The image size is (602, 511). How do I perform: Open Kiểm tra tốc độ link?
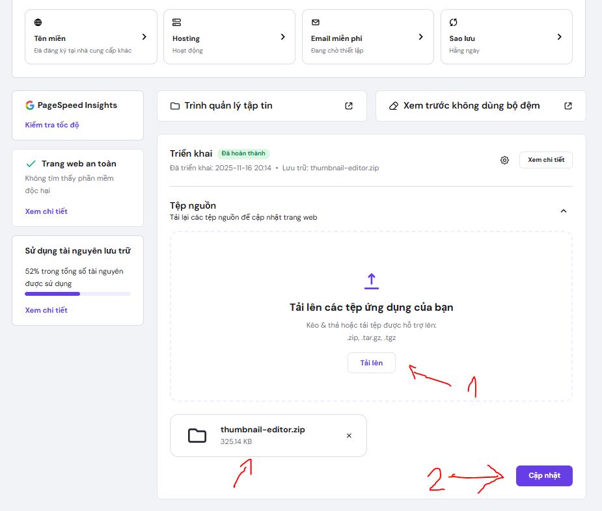(52, 125)
